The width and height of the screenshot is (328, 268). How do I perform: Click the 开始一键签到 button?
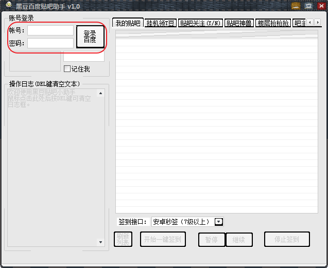(x=163, y=239)
